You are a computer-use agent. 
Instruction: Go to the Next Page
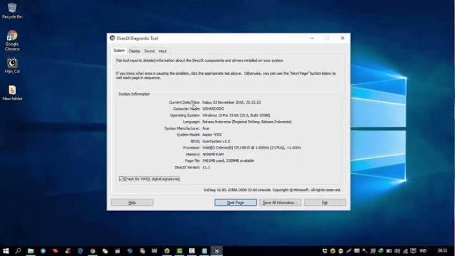pos(236,202)
